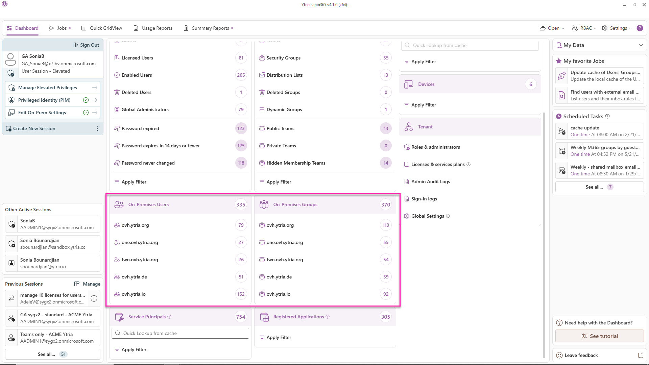Click the help question mark icon
Image resolution: width=649 pixels, height=365 pixels.
click(640, 28)
